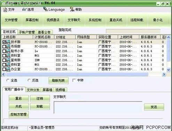Click the 文件 menu document icon
The width and height of the screenshot is (172, 131).
[5, 10]
